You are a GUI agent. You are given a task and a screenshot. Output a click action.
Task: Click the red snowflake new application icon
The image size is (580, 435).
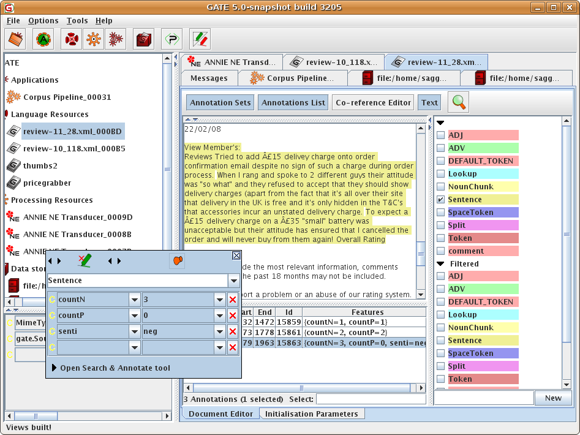(115, 39)
